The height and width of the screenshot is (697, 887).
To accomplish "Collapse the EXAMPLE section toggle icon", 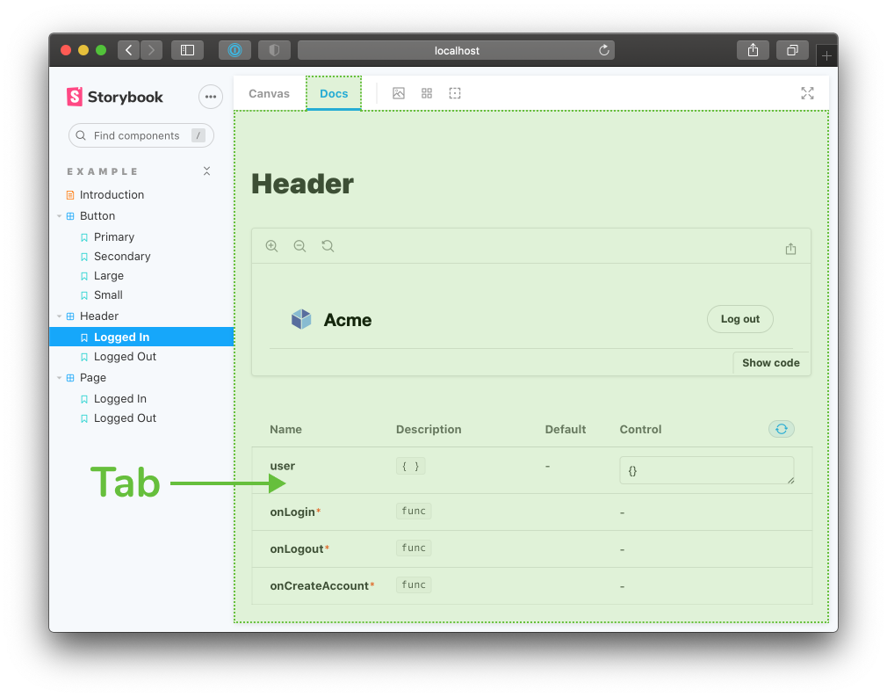I will tap(207, 171).
